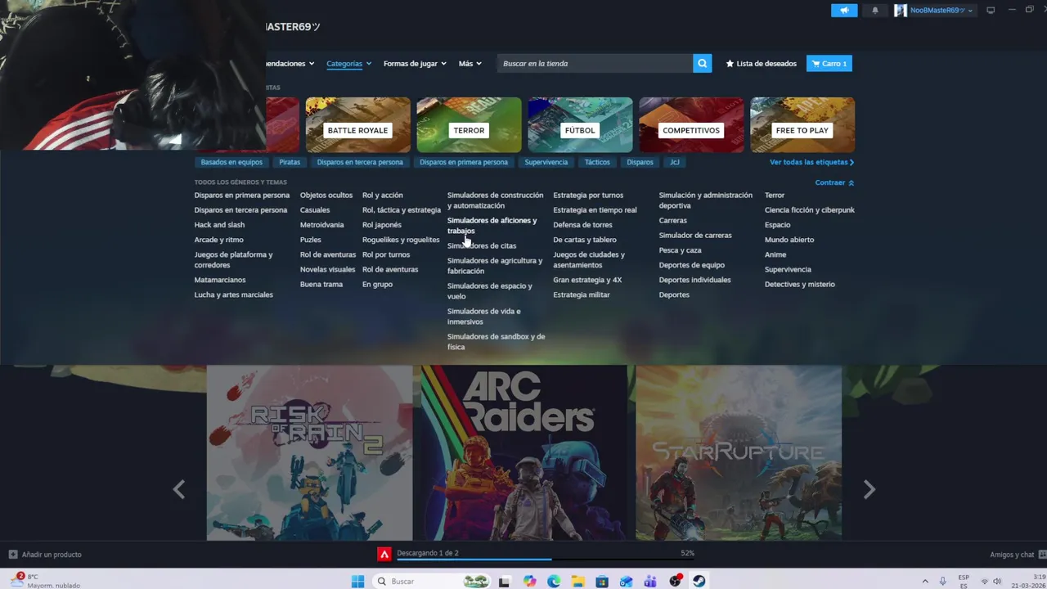Open Lista de deseados wishlist
1047x589 pixels.
click(x=761, y=63)
